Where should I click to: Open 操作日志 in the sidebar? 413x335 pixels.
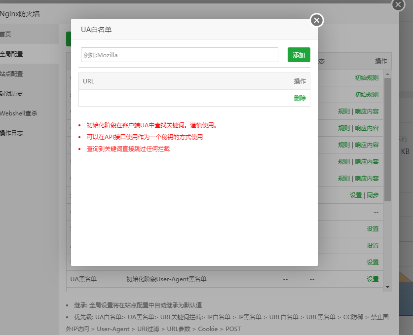(29, 133)
